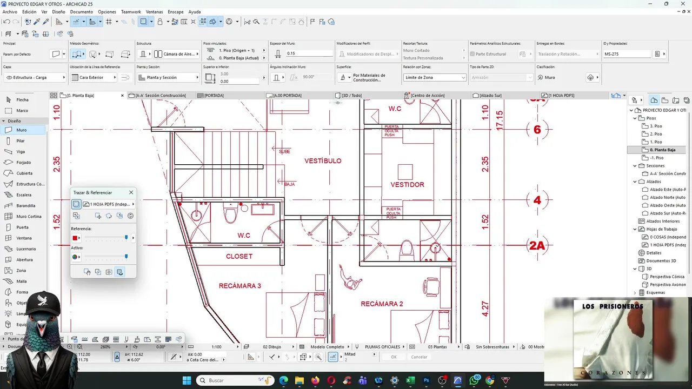The image size is (692, 389).
Task: Open the Archivo menu
Action: pos(10,12)
